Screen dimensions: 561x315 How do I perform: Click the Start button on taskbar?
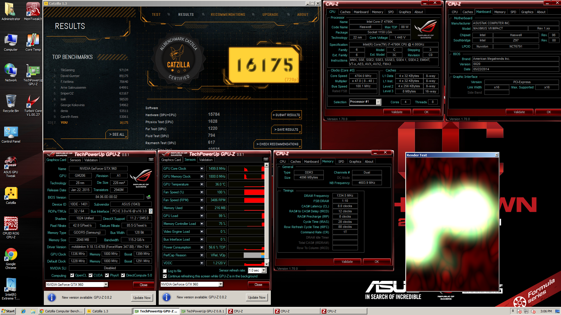click(x=8, y=311)
